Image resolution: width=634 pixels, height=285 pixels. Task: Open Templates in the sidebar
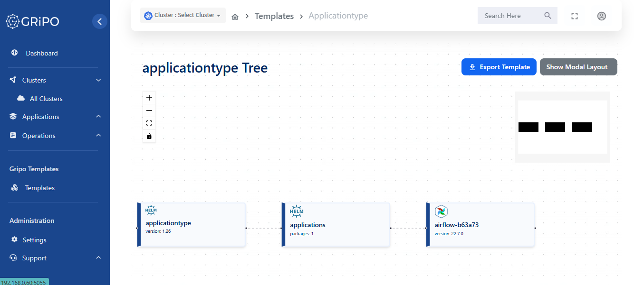pyautogui.click(x=40, y=188)
